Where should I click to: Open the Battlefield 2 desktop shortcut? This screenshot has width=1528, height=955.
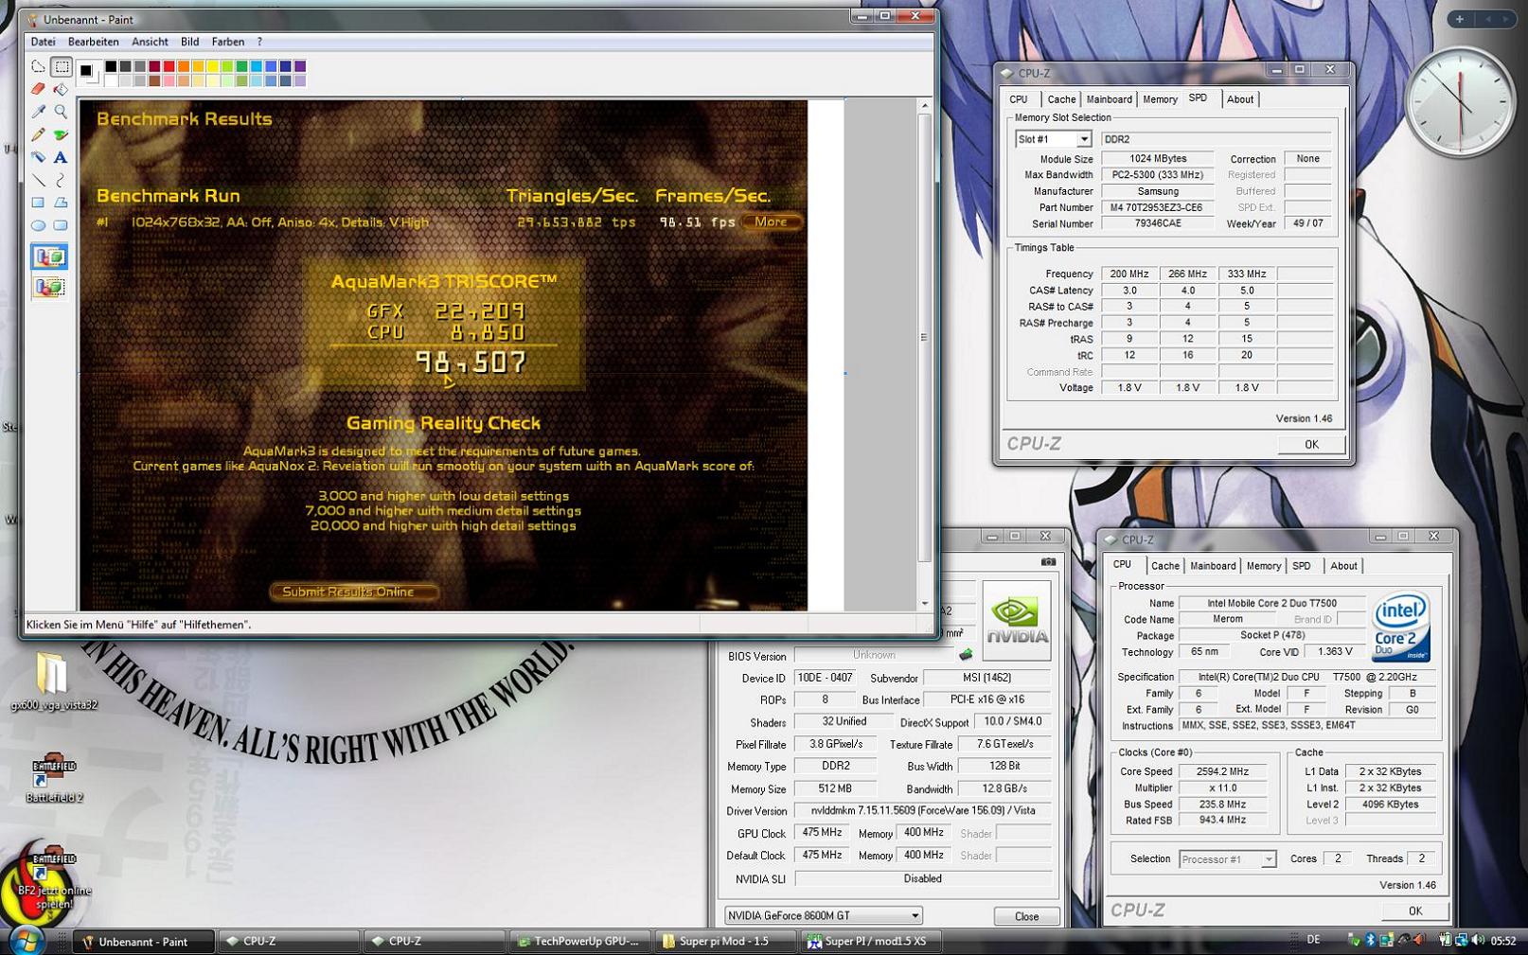coord(54,779)
